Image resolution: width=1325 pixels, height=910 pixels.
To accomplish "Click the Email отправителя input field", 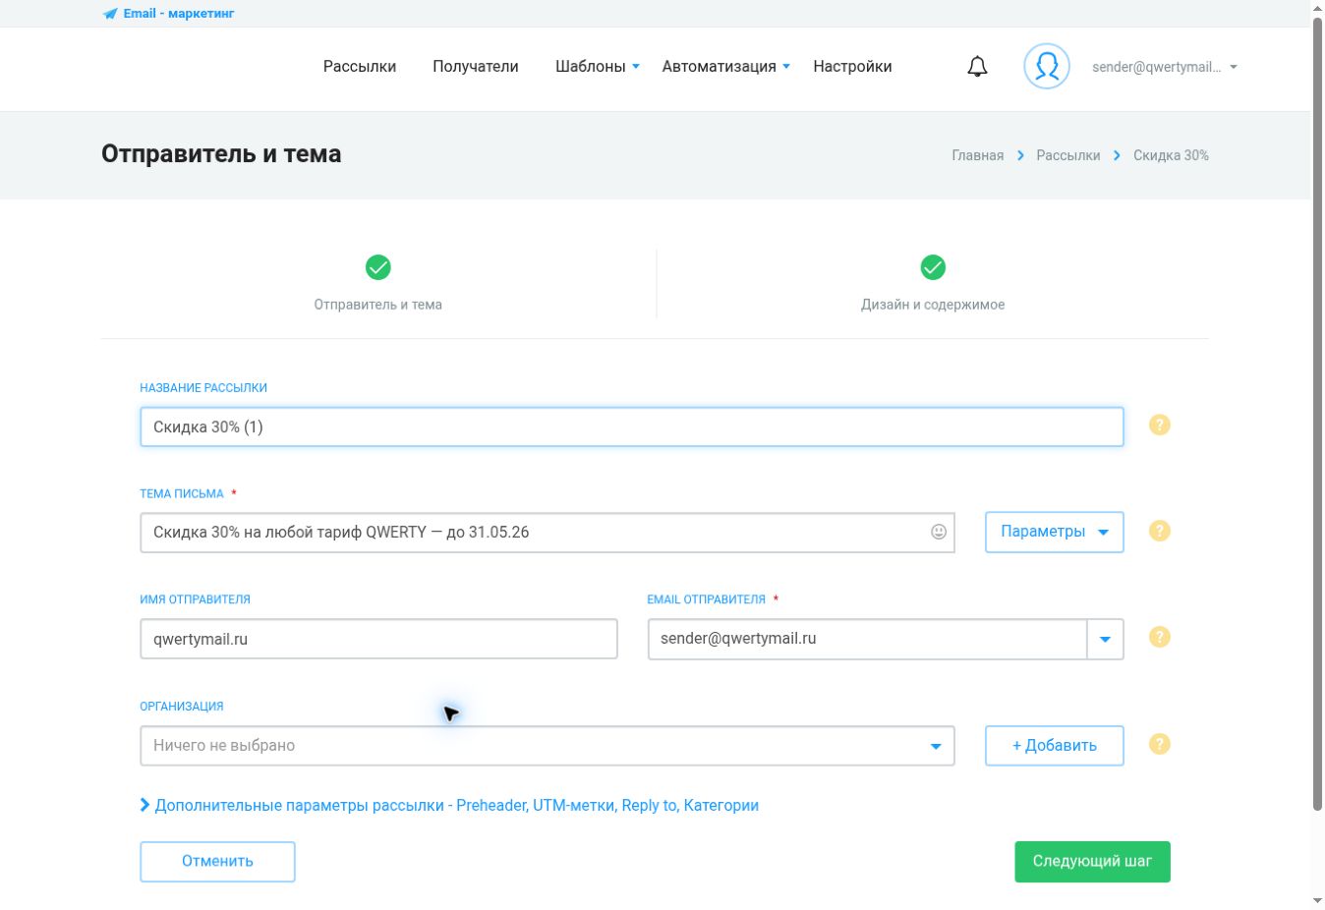I will 867,639.
